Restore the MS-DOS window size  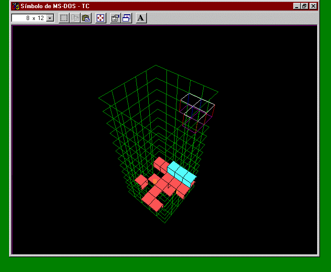pyautogui.click(x=304, y=6)
